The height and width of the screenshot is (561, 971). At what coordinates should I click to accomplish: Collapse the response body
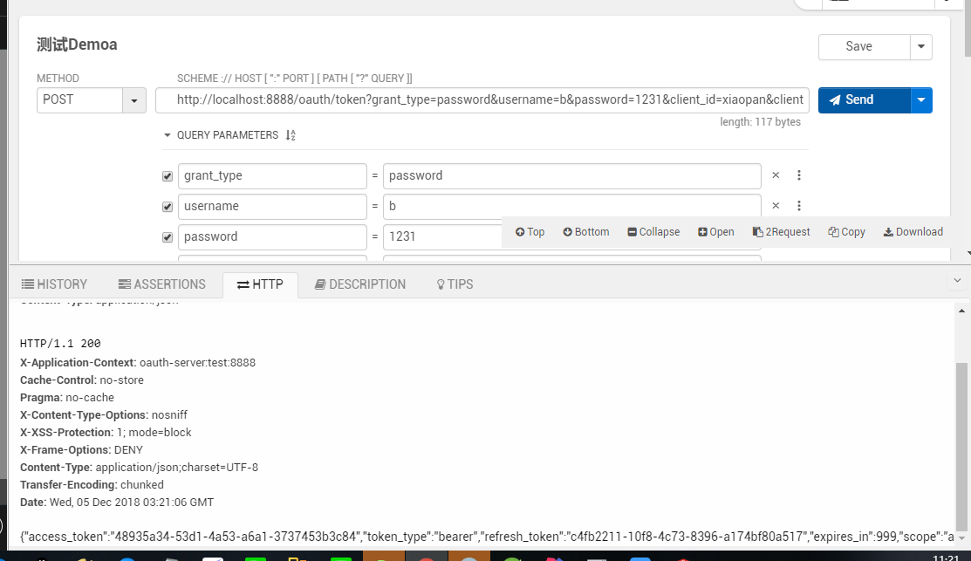tap(653, 232)
